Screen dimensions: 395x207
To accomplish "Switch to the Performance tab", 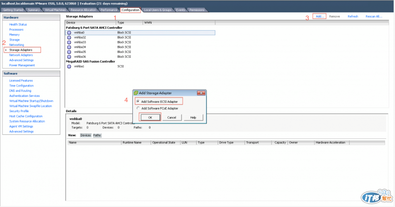I will coord(109,10).
